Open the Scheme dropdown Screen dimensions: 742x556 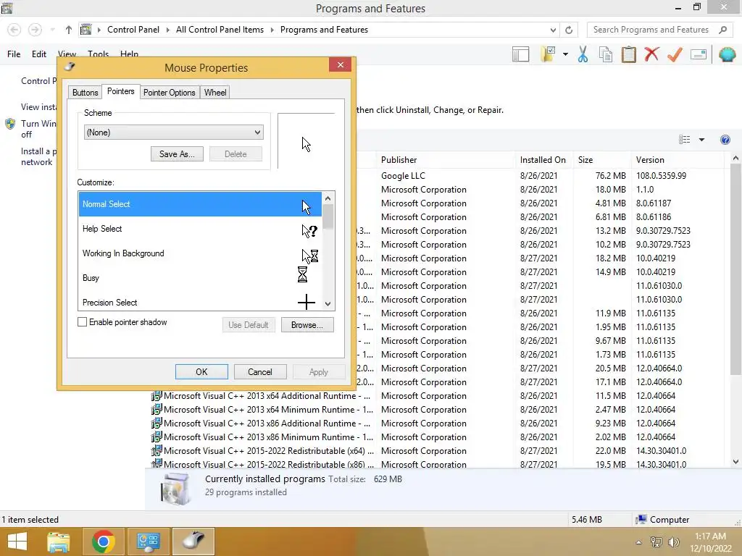pos(174,132)
